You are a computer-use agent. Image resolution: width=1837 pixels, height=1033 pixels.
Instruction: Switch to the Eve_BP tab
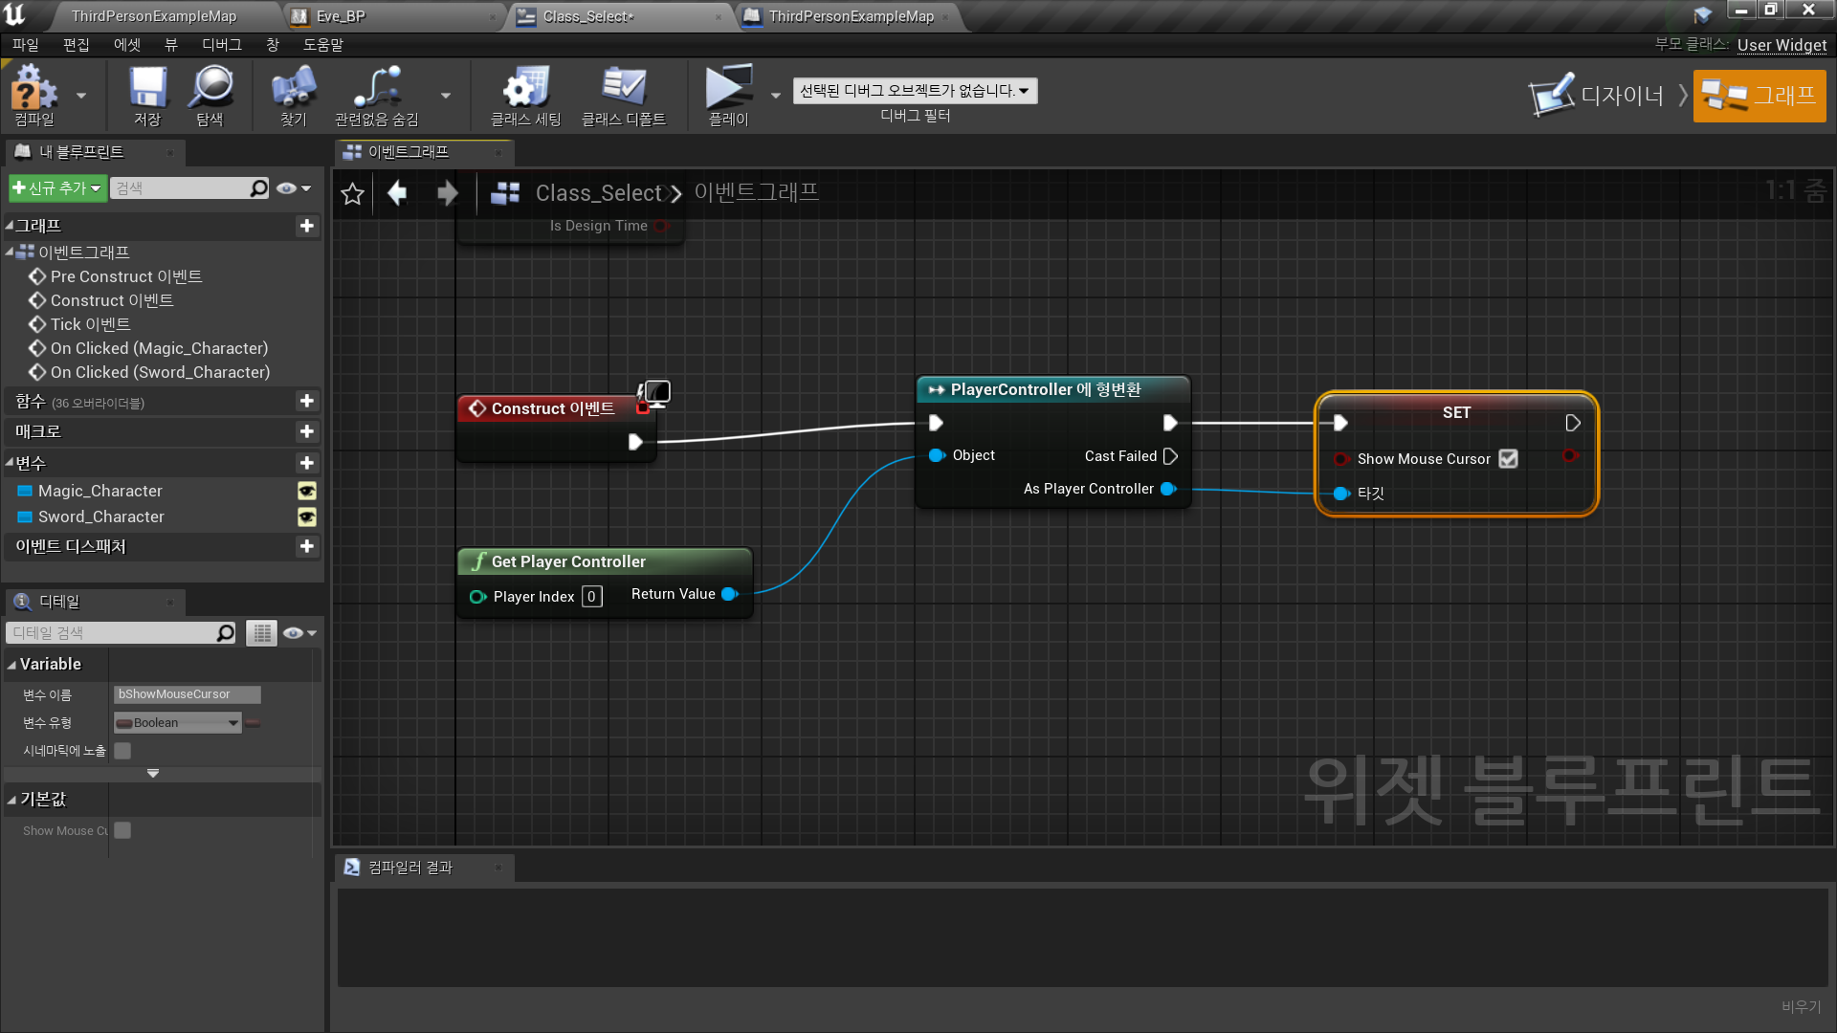click(x=341, y=16)
